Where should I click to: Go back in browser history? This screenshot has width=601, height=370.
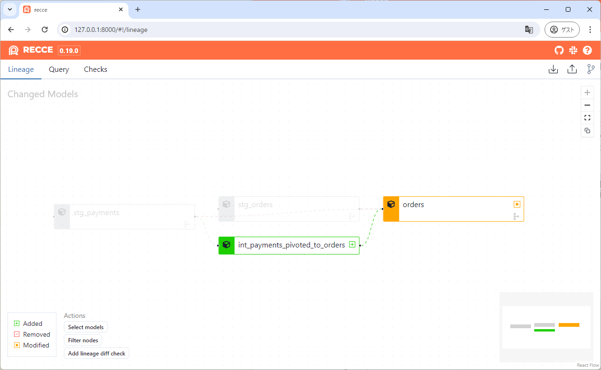tap(11, 30)
